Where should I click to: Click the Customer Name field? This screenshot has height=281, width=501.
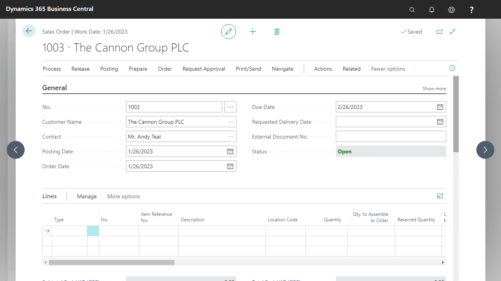click(x=181, y=122)
